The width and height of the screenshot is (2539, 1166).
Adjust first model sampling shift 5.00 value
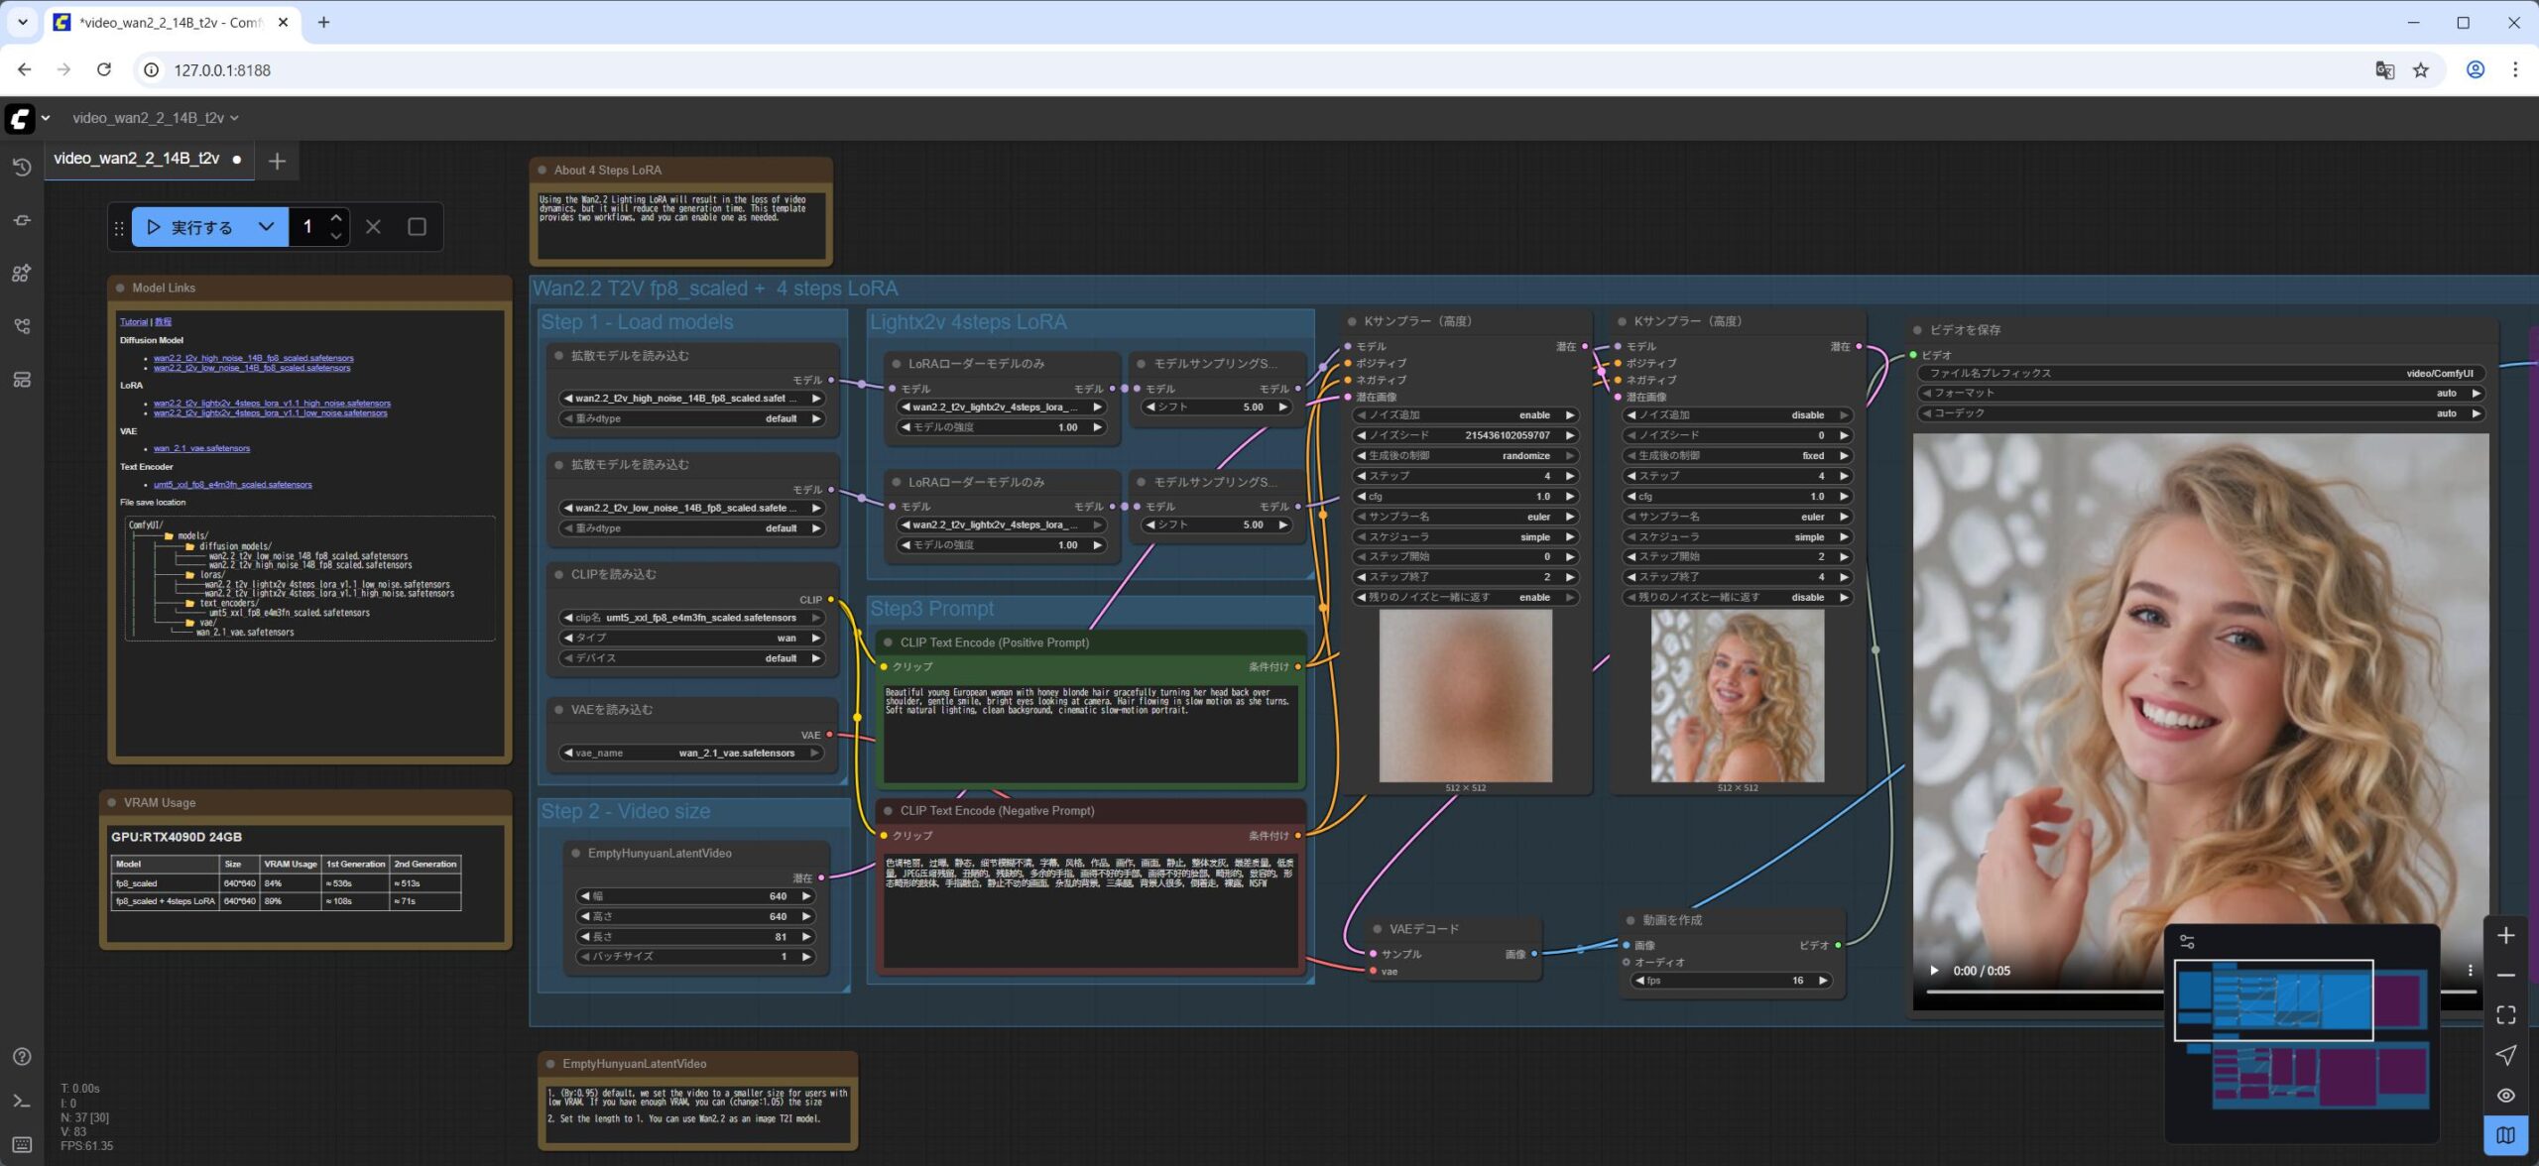coord(1216,407)
